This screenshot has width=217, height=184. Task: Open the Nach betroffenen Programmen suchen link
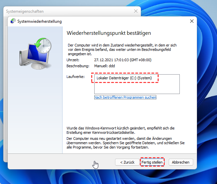125,97
